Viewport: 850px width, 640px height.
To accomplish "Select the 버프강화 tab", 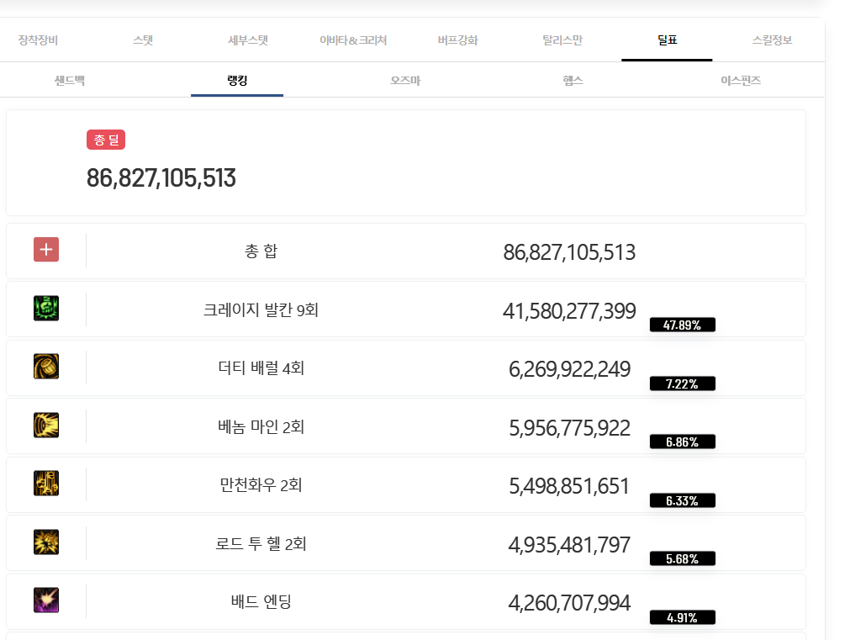I will tap(457, 40).
